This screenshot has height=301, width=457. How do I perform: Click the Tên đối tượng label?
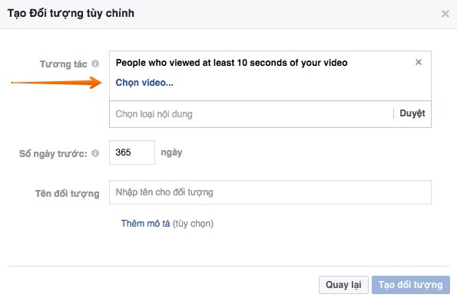(68, 194)
